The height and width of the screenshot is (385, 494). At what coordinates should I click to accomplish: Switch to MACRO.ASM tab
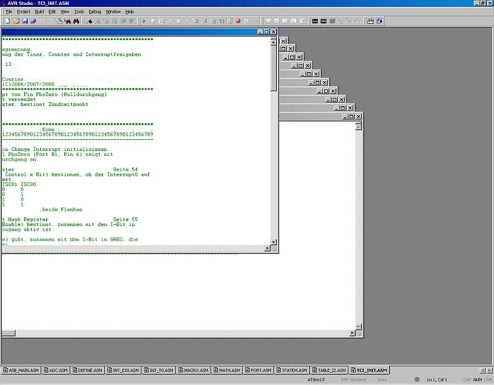pyautogui.click(x=194, y=370)
